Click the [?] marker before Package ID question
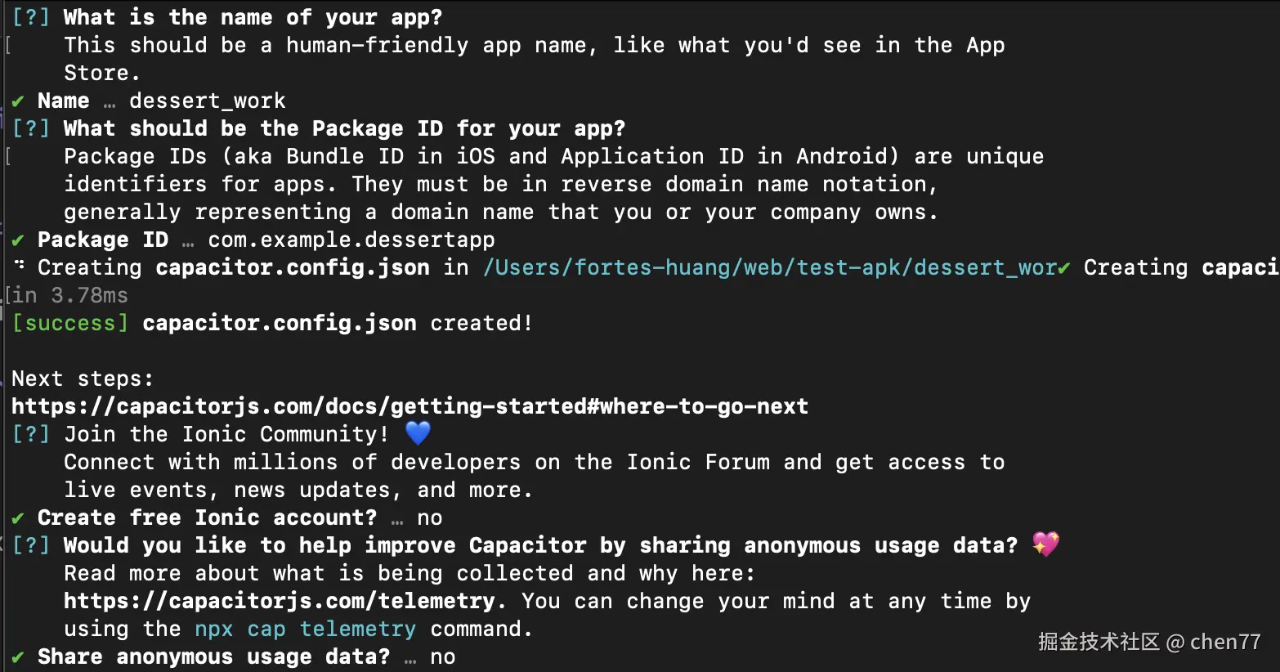This screenshot has height=672, width=1280. (31, 128)
